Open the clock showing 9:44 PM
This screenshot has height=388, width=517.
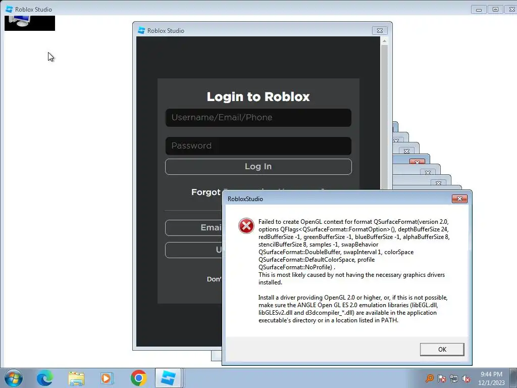[491, 378]
